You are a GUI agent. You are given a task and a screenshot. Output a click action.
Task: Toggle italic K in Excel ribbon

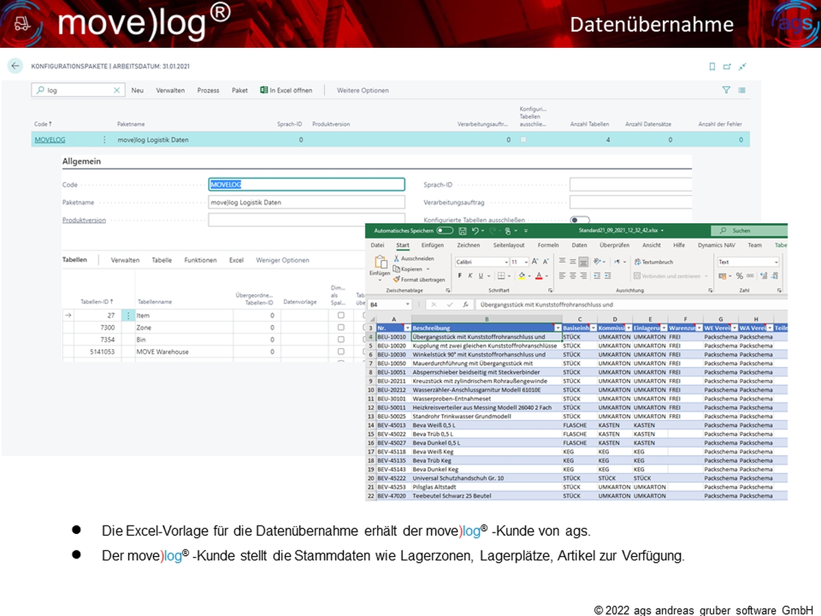click(470, 276)
